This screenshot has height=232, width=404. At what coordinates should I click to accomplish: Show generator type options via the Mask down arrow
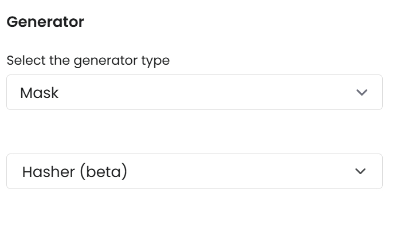coord(361,92)
